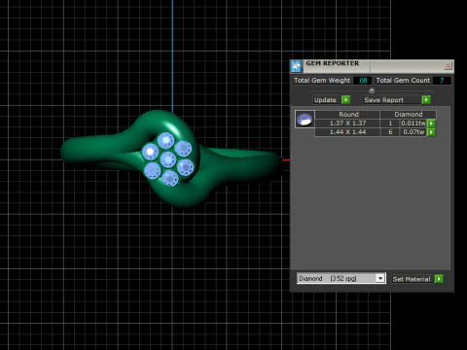Click the green arrow beside Save Report
The image size is (467, 350).
(426, 100)
